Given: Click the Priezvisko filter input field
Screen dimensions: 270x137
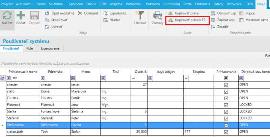Looking at the screenshot, I should 57,78.
